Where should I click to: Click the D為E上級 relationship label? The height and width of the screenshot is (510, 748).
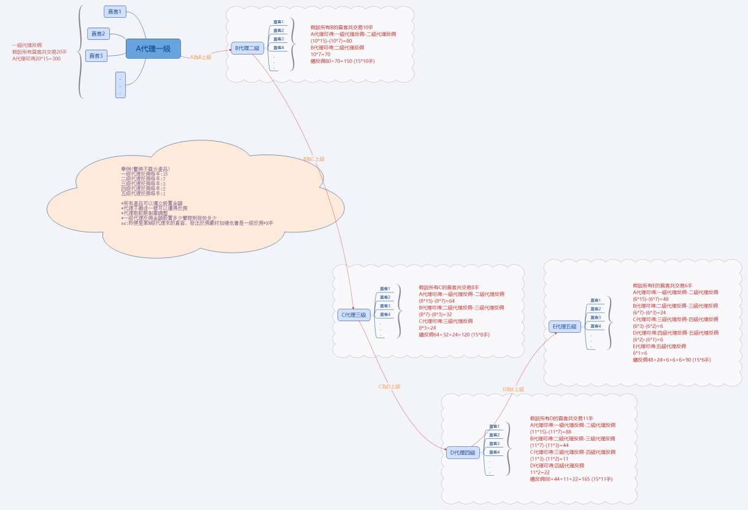pyautogui.click(x=514, y=389)
